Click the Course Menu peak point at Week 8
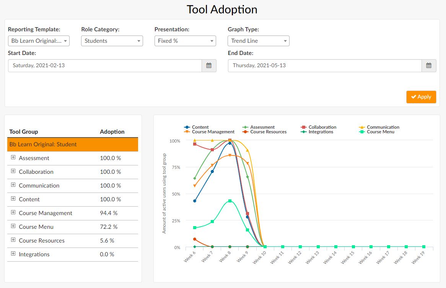Viewport: 446px width, 288px height. point(230,201)
